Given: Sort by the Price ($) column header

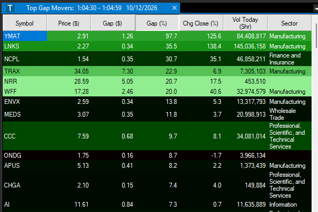Looking at the screenshot, I should [69, 23].
